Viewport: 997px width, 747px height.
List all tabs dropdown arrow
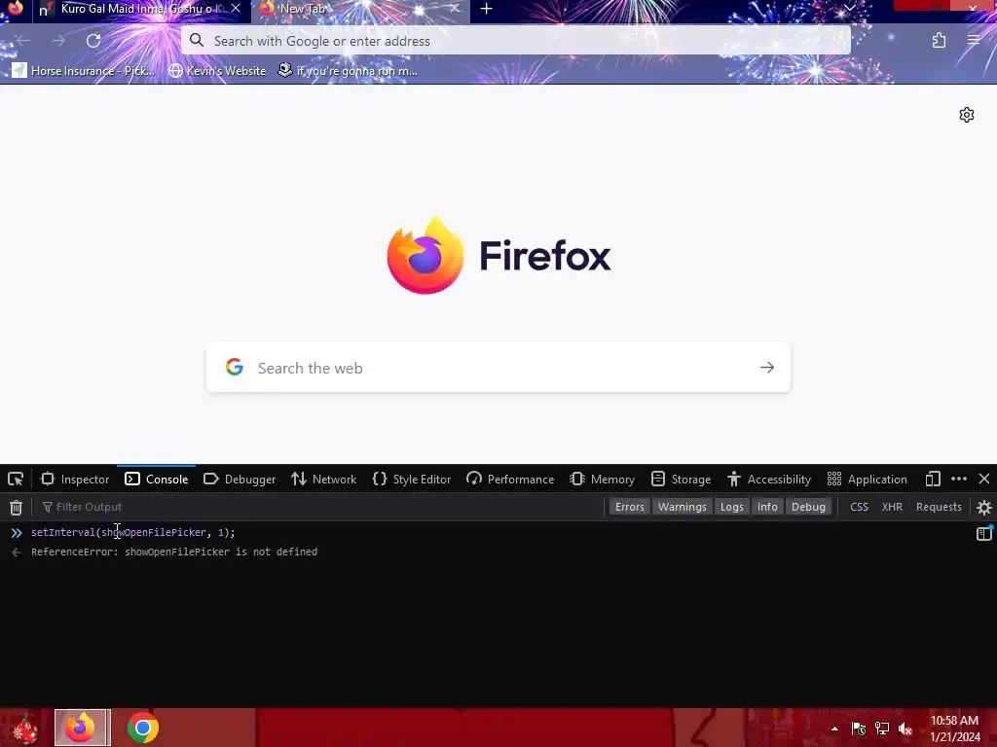point(849,8)
